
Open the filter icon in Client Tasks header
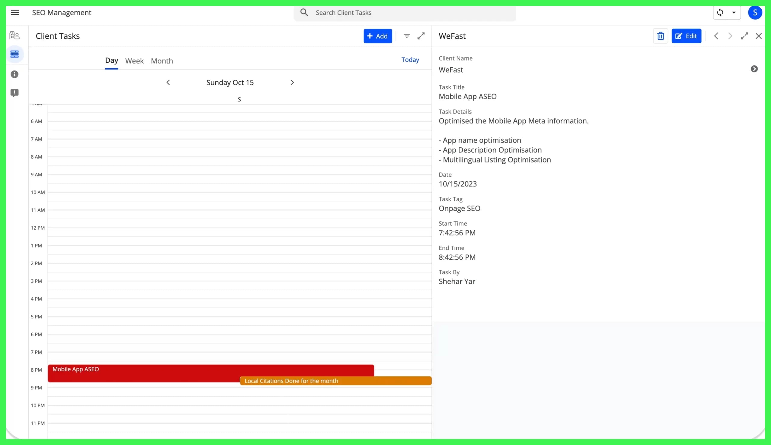(x=407, y=36)
